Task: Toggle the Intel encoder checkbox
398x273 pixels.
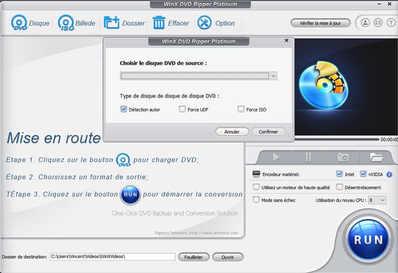Action: pyautogui.click(x=340, y=174)
